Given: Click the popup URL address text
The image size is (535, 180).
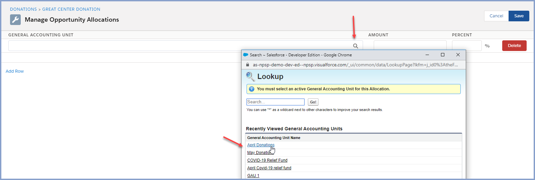Looking at the screenshot, I should coord(355,65).
